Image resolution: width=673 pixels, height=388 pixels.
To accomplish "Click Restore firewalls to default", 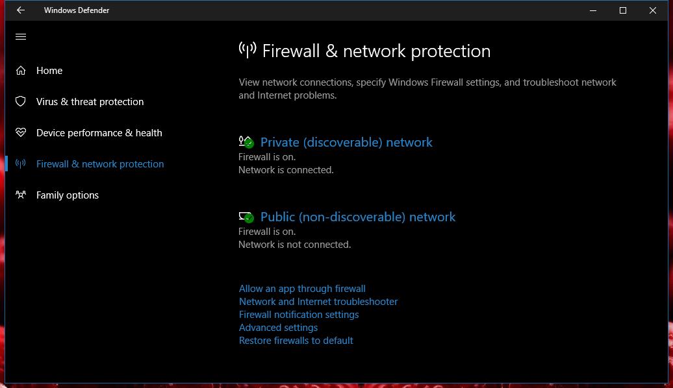I will [296, 341].
